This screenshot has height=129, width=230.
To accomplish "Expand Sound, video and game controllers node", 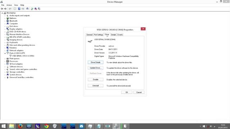I will point(5,69).
